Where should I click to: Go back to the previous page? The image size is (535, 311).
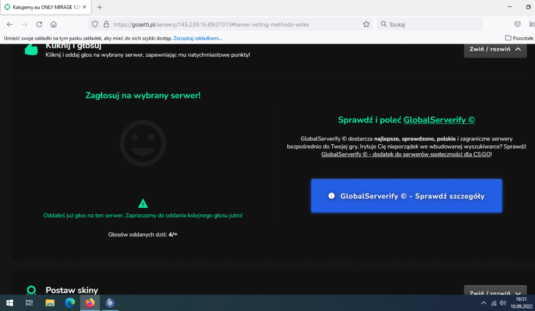(10, 24)
